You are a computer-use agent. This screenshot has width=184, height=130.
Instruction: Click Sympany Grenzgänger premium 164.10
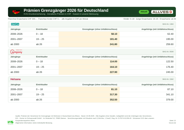(x=113, y=67)
